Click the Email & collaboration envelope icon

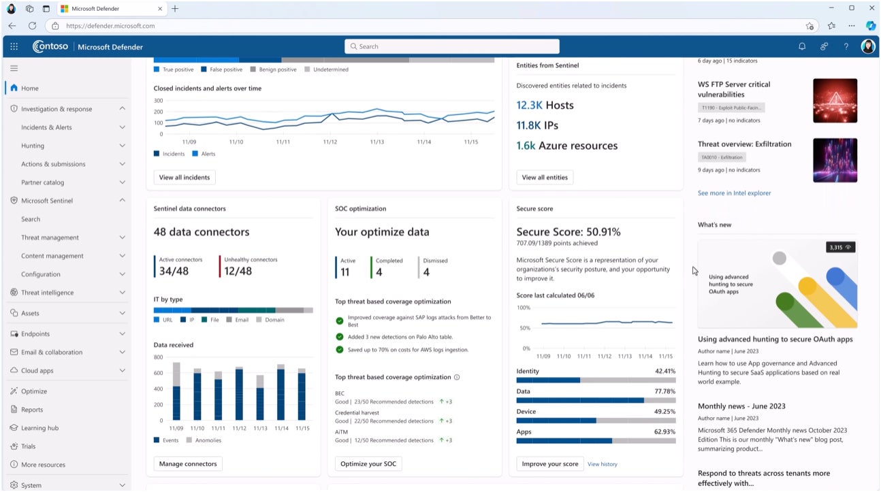pyautogui.click(x=14, y=352)
